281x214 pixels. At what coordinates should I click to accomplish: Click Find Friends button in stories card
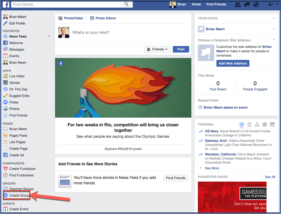176,178
